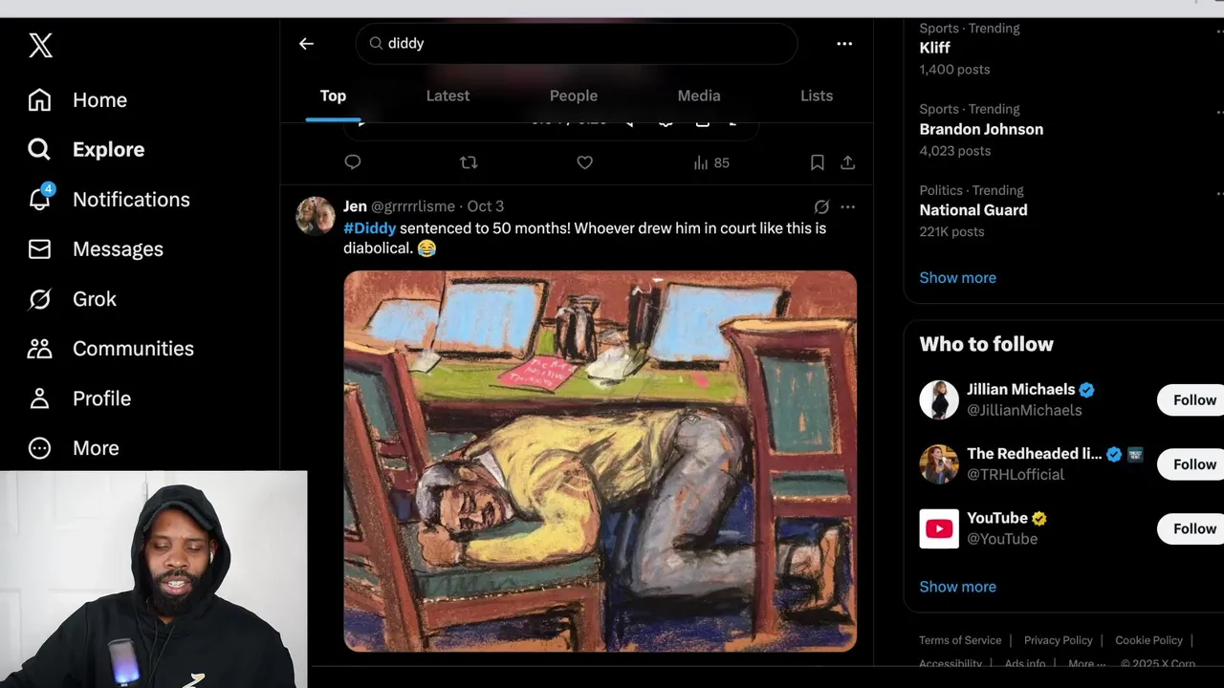The image size is (1224, 688).
Task: Like the post with heart icon
Action: click(584, 162)
